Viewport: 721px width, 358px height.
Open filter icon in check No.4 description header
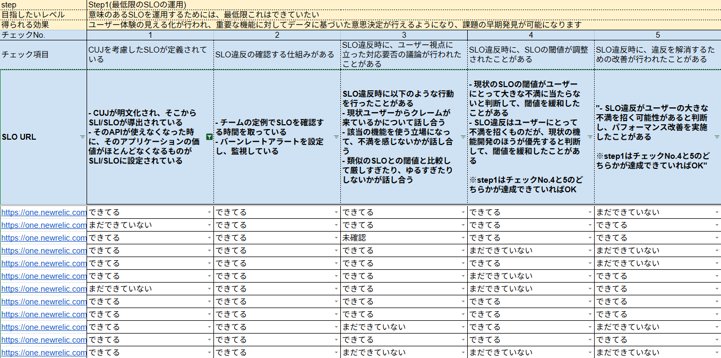[590, 137]
